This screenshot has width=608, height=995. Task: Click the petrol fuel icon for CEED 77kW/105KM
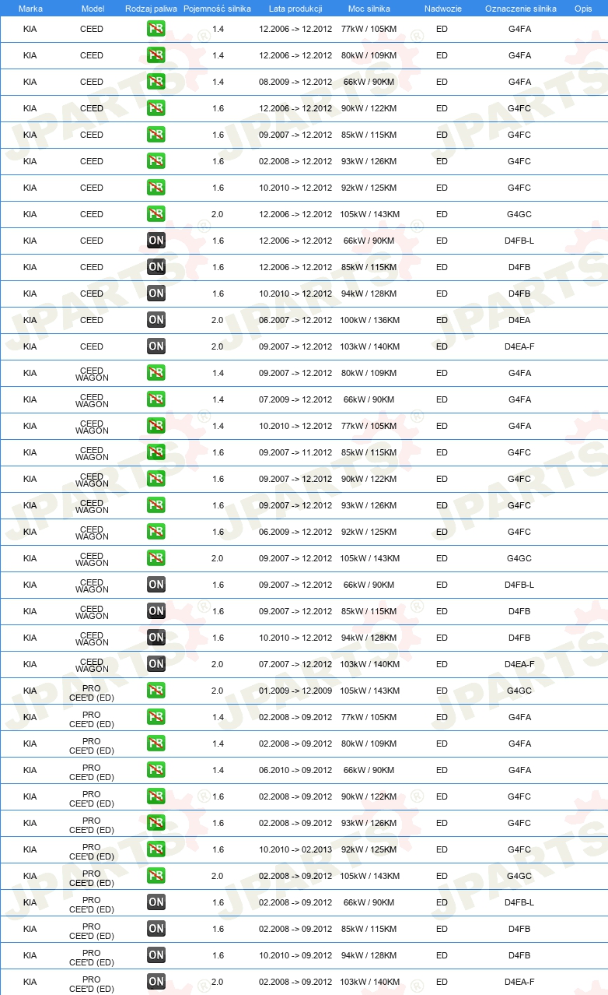point(156,29)
